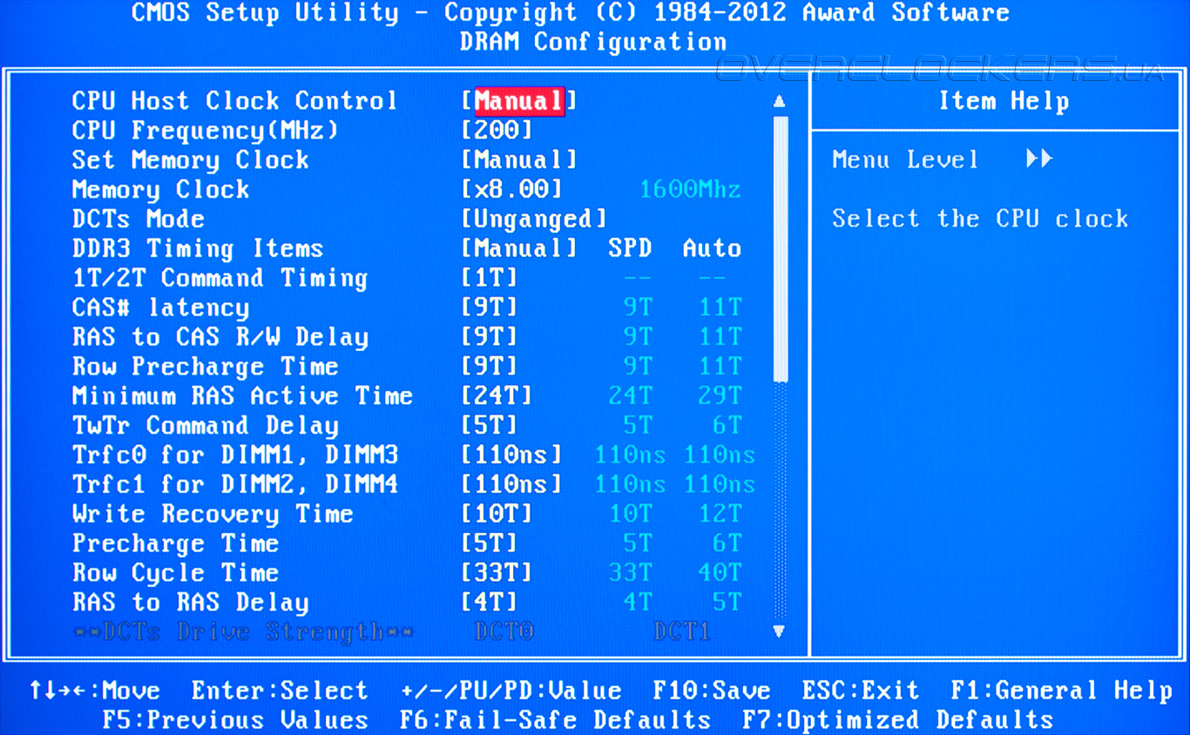Click the 1600Mhz memory clock readout
Viewport: 1190px width, 735px height.
690,190
